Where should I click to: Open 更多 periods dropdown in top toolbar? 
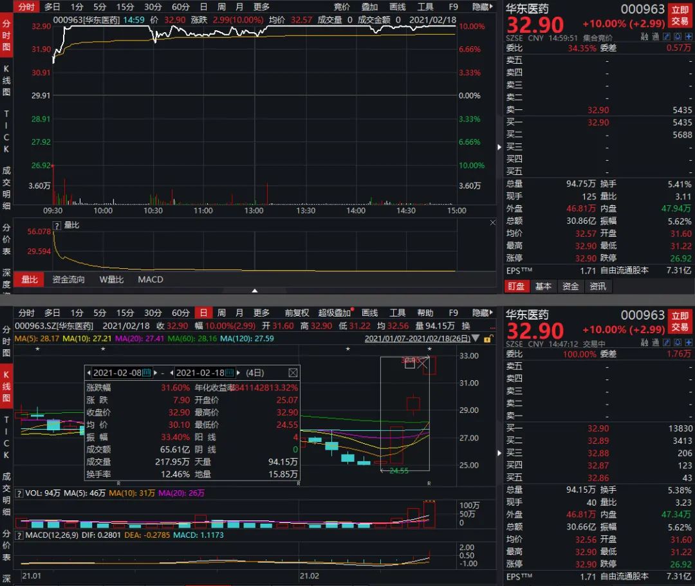click(261, 6)
